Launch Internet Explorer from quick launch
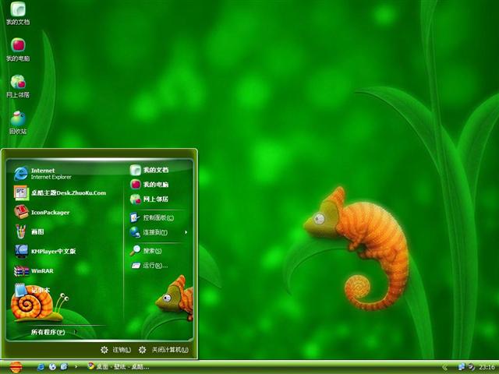Screen dimensions: 499x374 41,367
